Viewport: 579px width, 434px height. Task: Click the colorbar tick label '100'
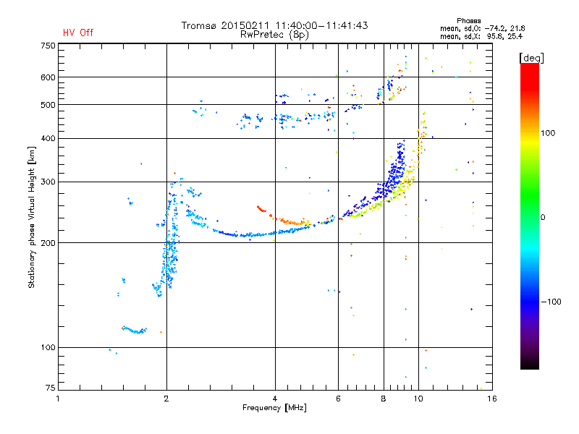(548, 133)
